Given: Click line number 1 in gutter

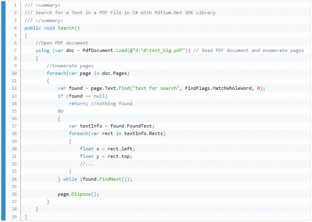Looking at the screenshot, I should pyautogui.click(x=15, y=5).
